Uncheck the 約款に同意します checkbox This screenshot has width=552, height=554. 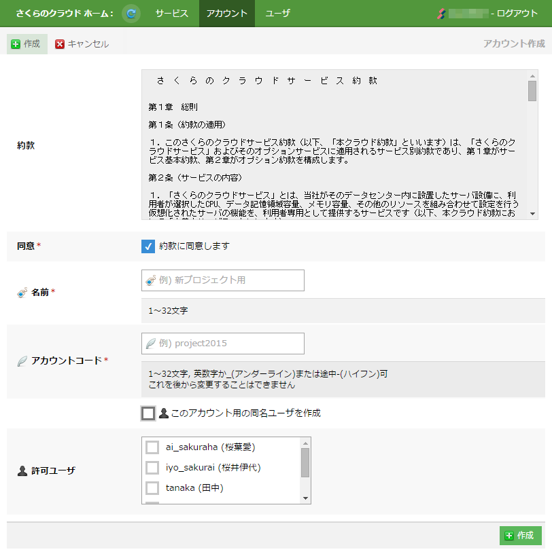point(148,246)
